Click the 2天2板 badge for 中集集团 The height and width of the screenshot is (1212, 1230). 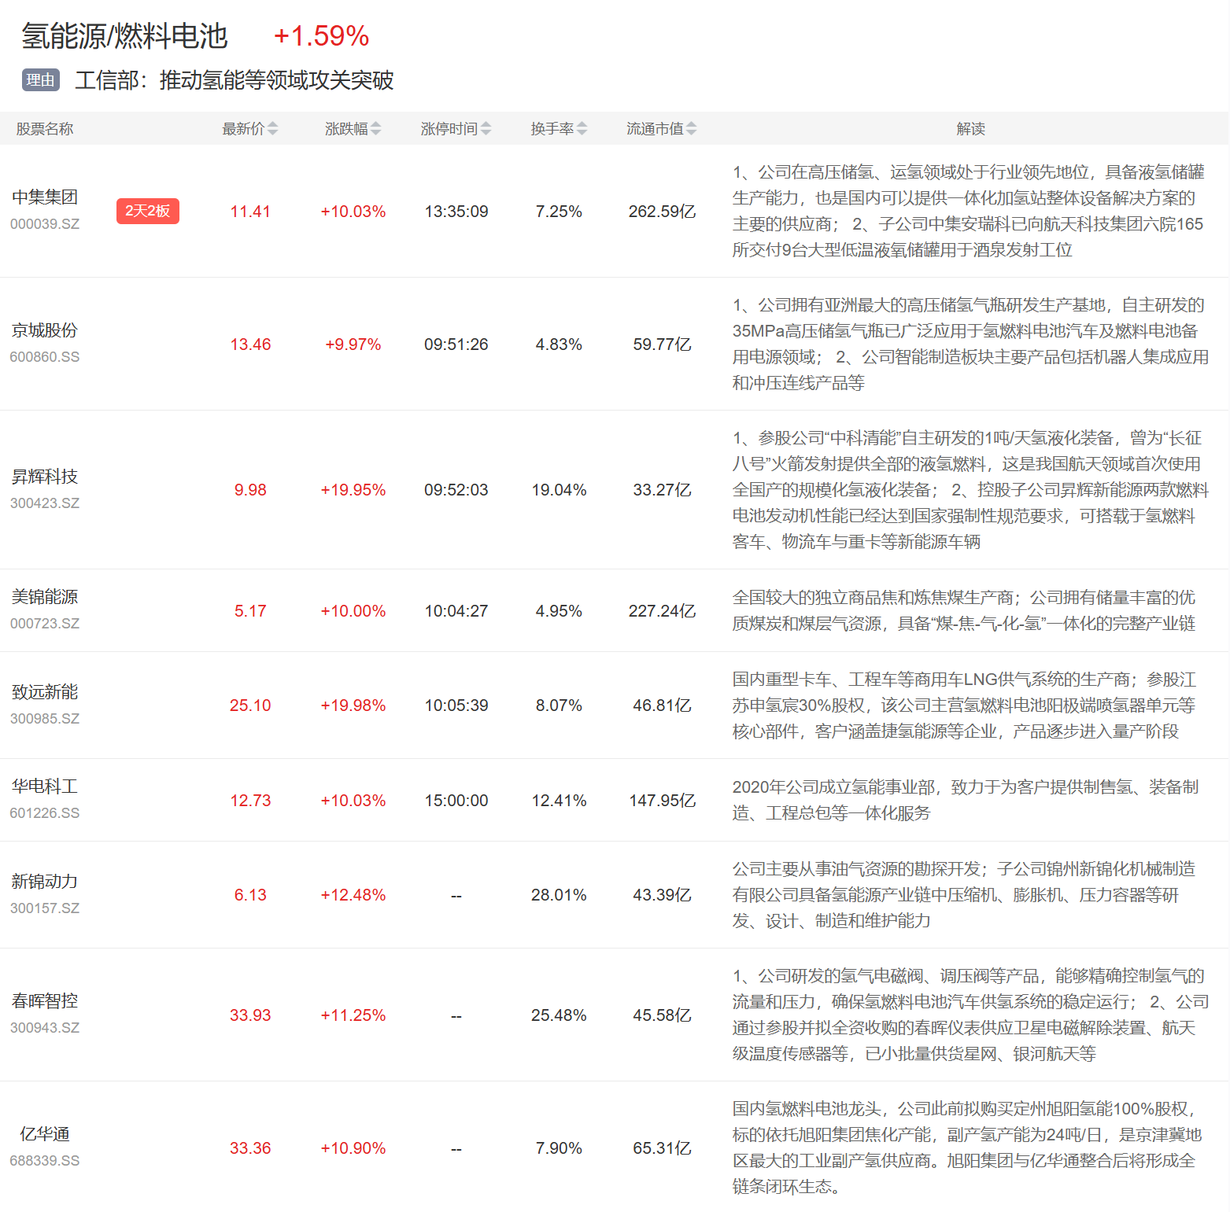click(148, 211)
